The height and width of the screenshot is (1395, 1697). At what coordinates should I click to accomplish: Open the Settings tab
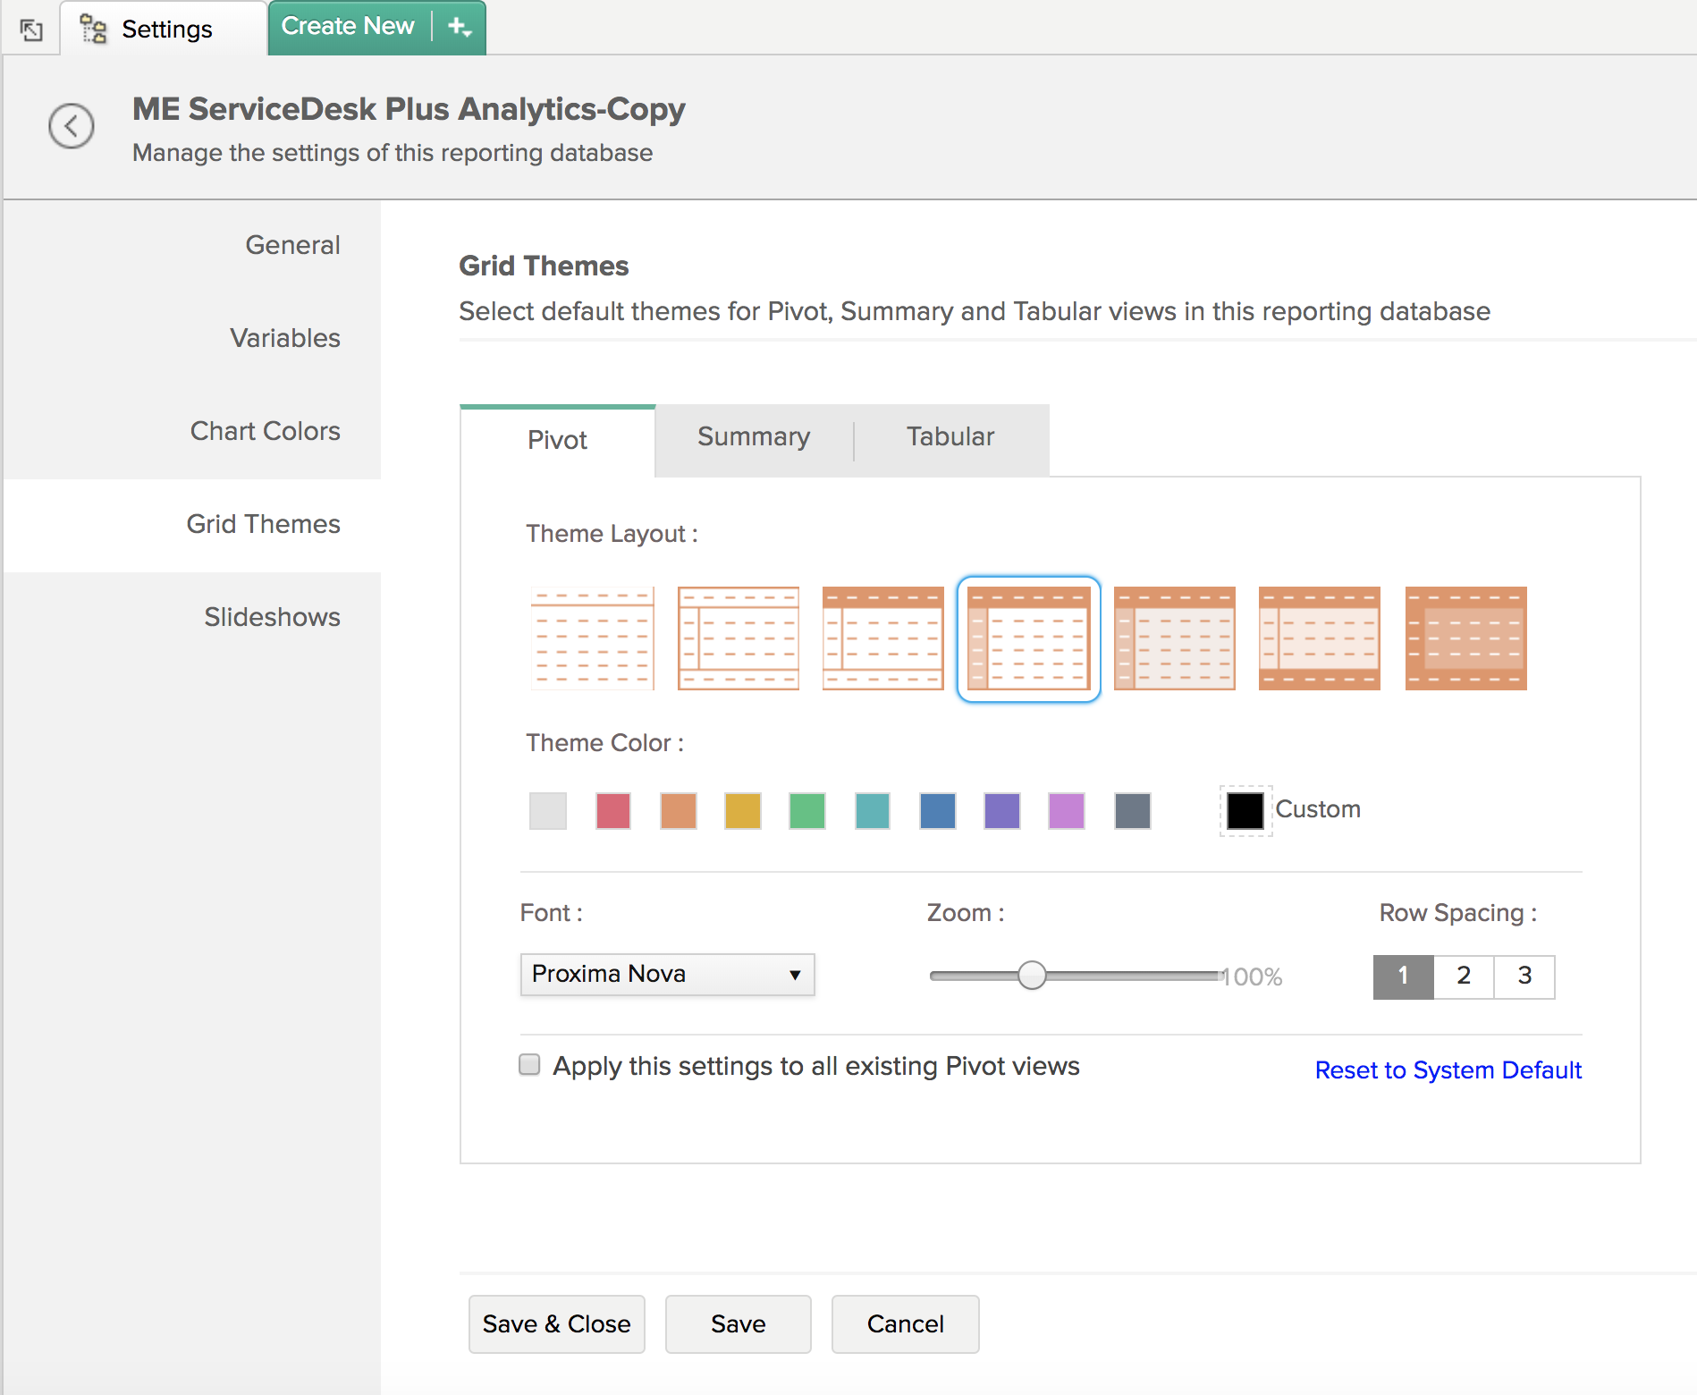(164, 29)
